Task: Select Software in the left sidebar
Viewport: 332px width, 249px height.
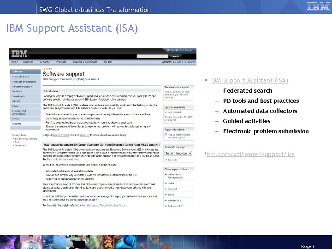Action: click(x=25, y=71)
